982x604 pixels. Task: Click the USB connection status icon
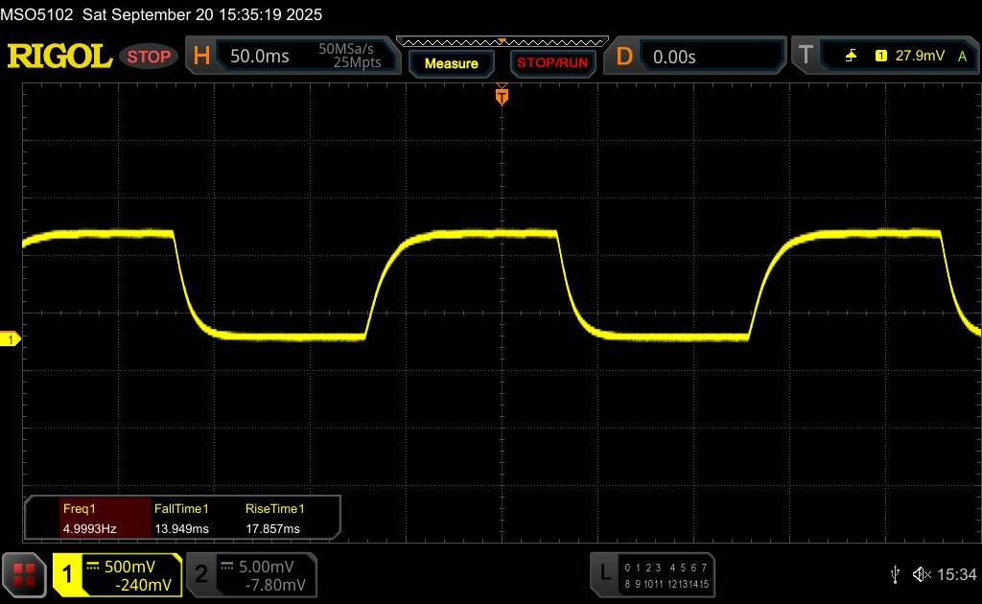click(895, 574)
